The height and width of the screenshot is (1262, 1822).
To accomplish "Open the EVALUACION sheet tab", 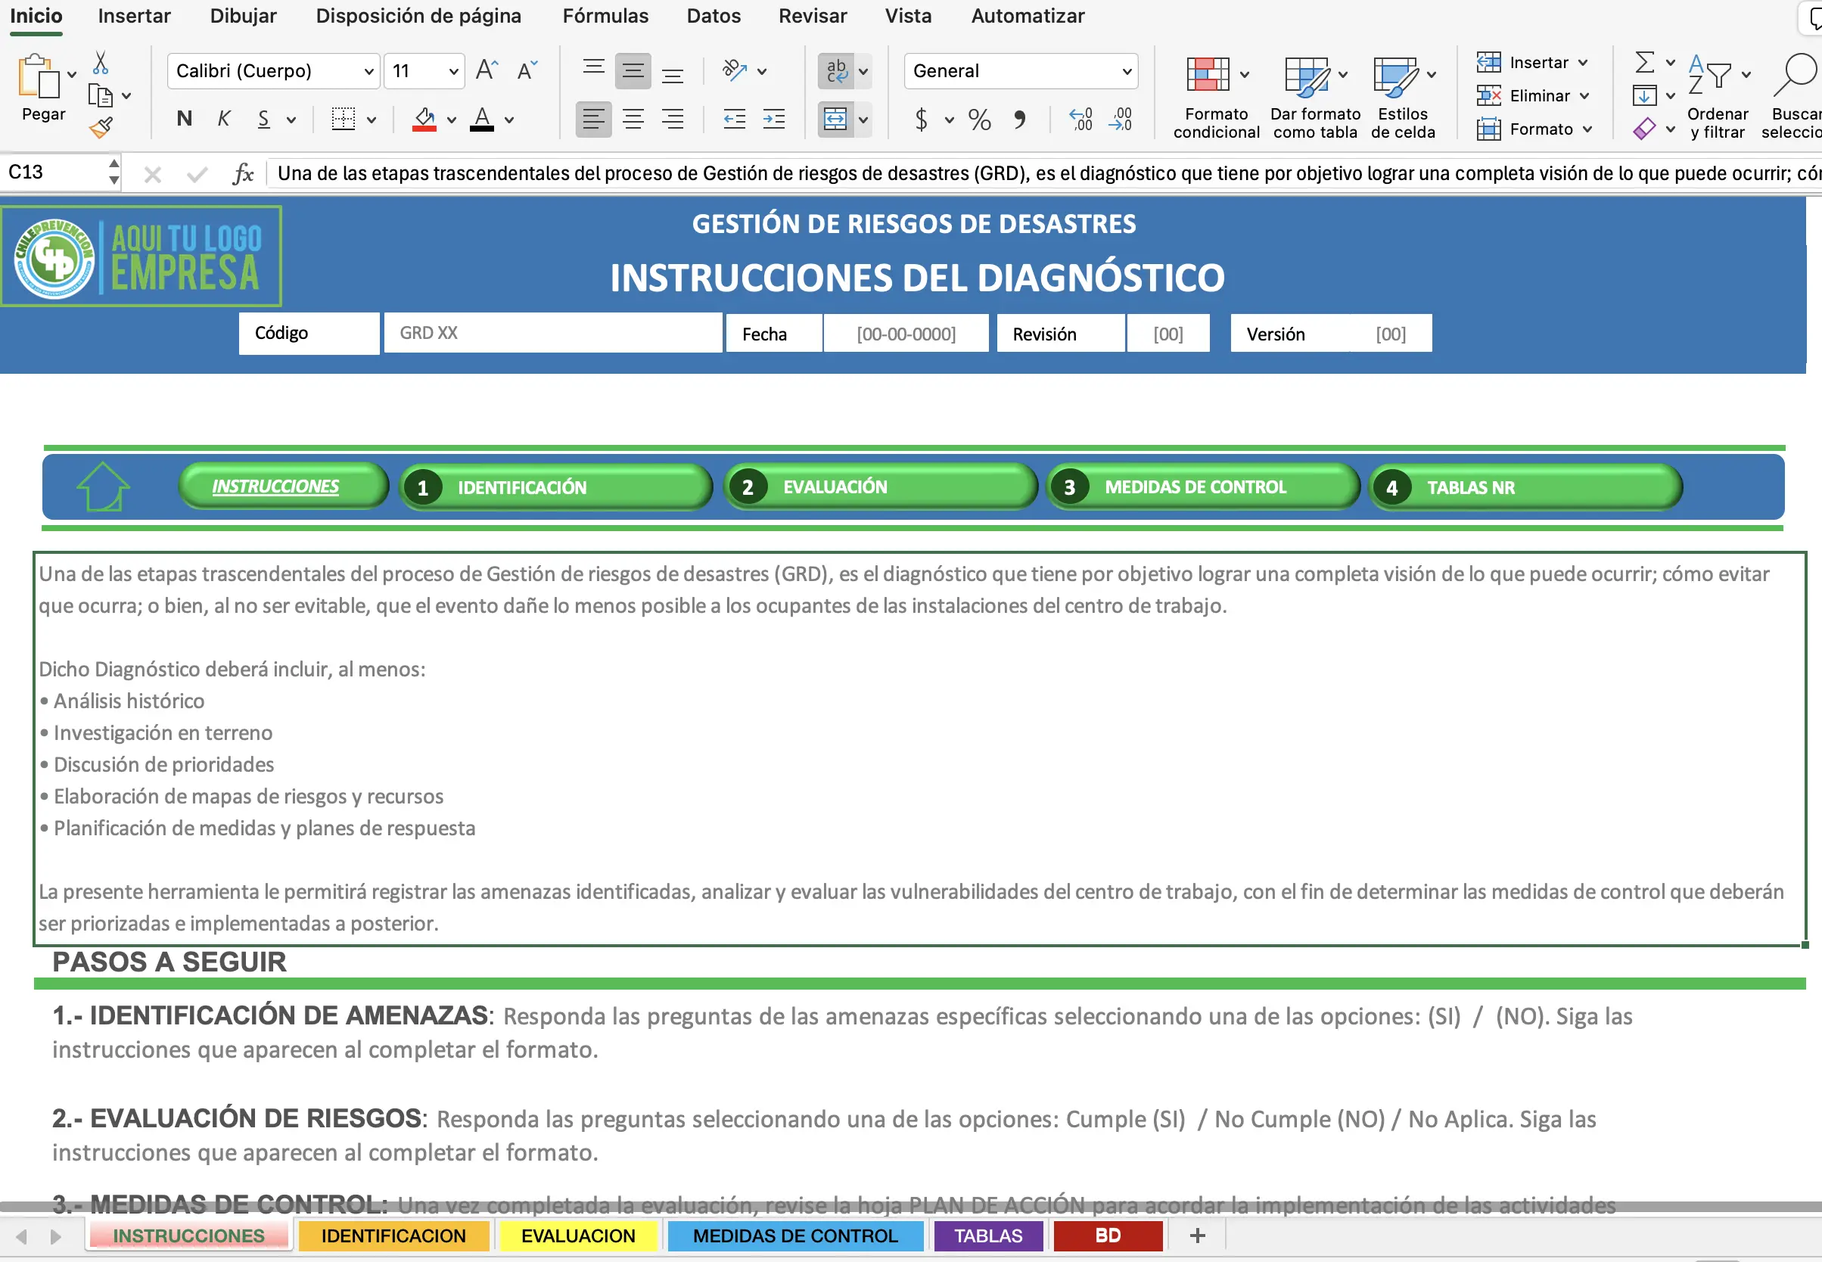I will (578, 1235).
